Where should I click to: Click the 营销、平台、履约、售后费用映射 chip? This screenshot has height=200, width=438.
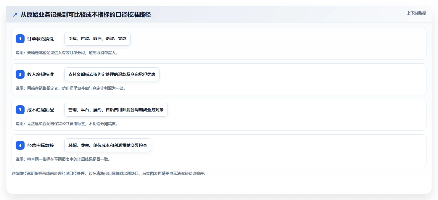[116, 110]
